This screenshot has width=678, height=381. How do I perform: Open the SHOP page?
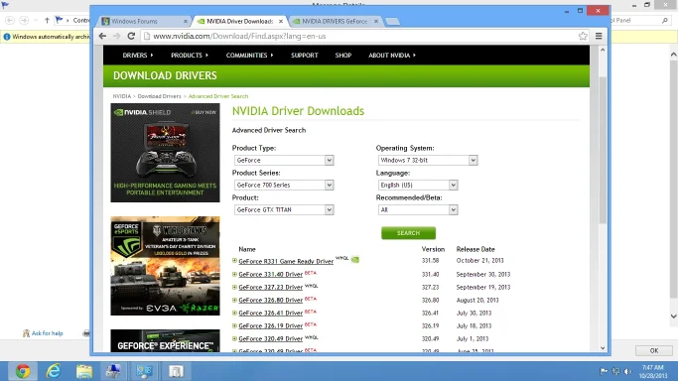[343, 56]
